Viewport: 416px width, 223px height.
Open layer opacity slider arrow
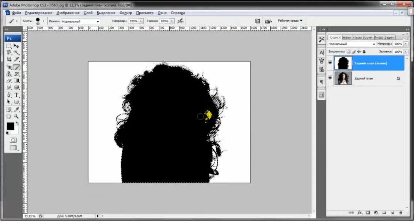[405, 44]
